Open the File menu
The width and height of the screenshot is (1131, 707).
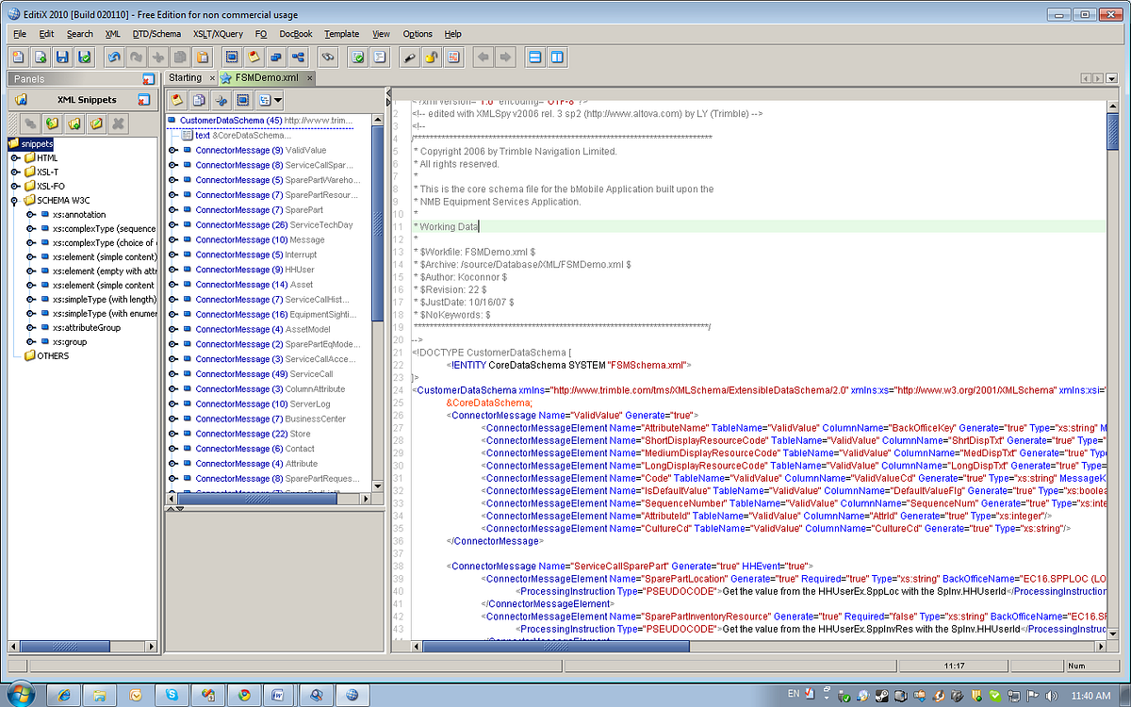point(20,34)
